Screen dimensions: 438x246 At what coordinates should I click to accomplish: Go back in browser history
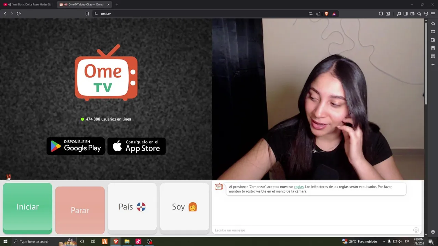coord(5,14)
